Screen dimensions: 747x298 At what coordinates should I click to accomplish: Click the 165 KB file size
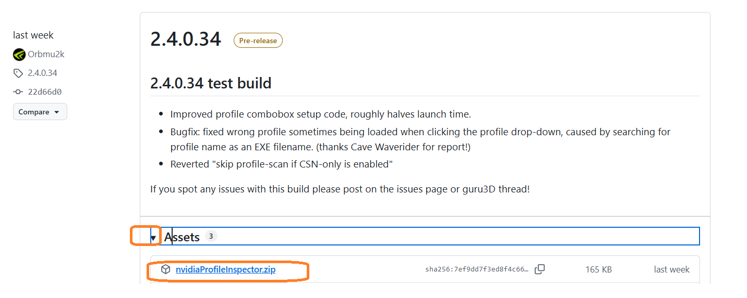point(598,269)
